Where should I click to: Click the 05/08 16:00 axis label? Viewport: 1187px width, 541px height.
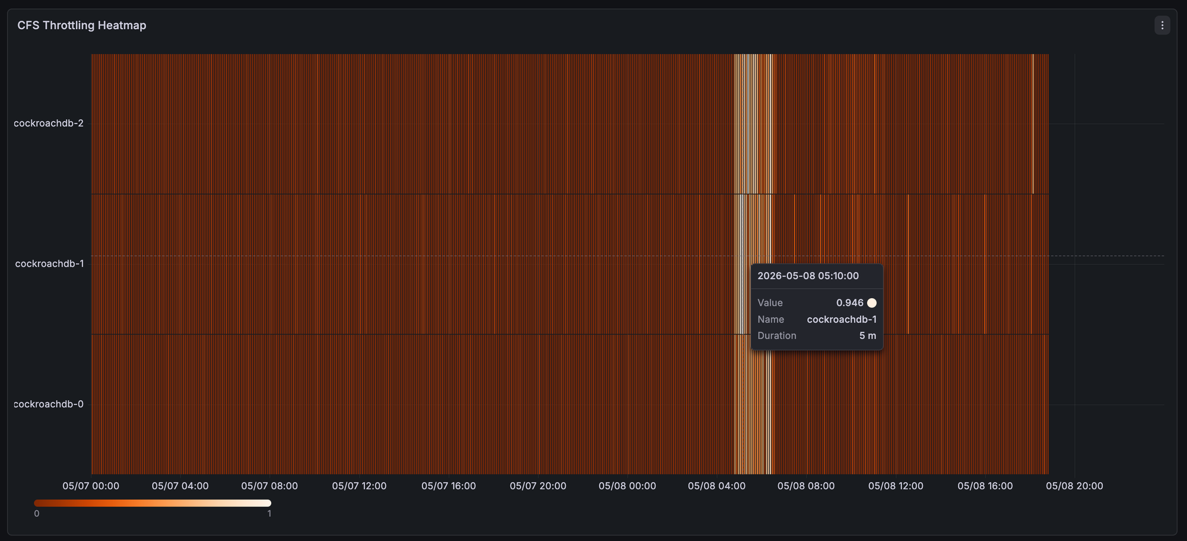[x=985, y=486]
